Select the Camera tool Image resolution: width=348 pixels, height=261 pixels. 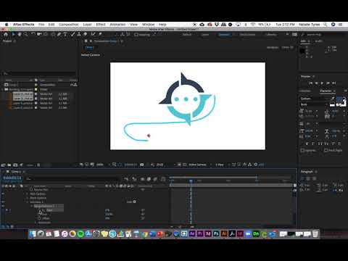[39, 35]
